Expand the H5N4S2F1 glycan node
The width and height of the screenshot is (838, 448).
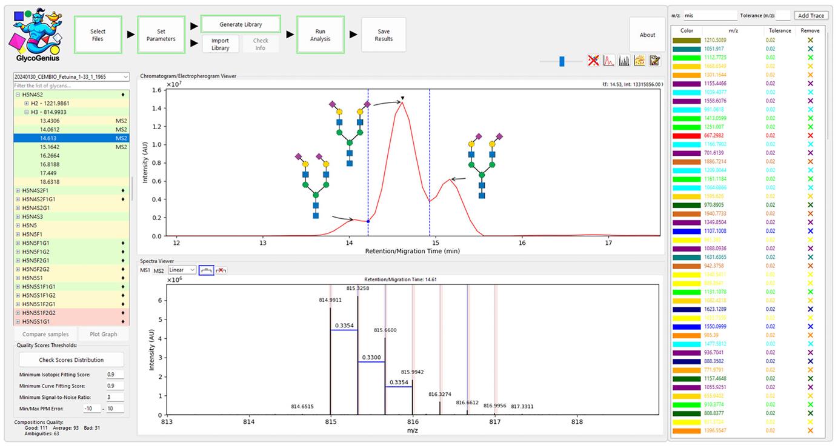[18, 190]
